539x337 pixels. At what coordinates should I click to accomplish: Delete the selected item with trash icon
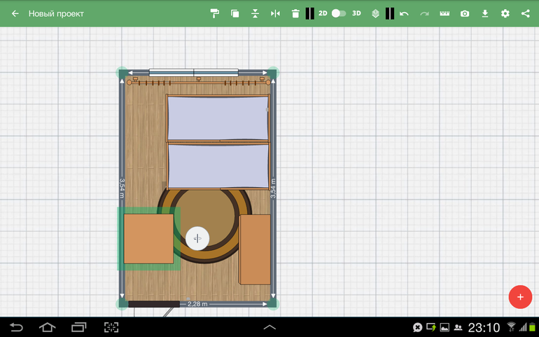(x=295, y=13)
